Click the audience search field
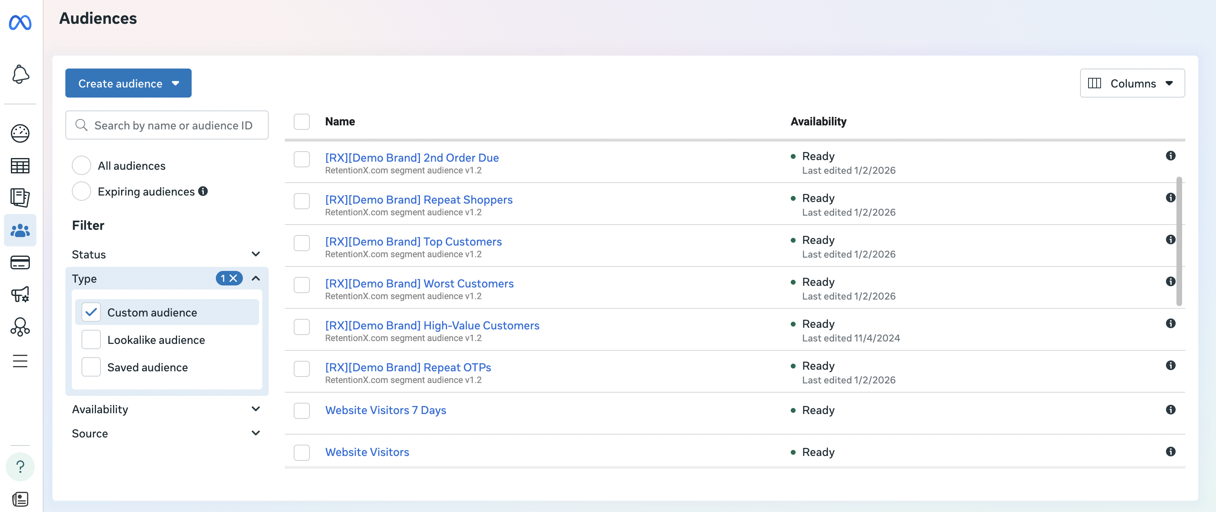The height and width of the screenshot is (512, 1216). click(172, 125)
